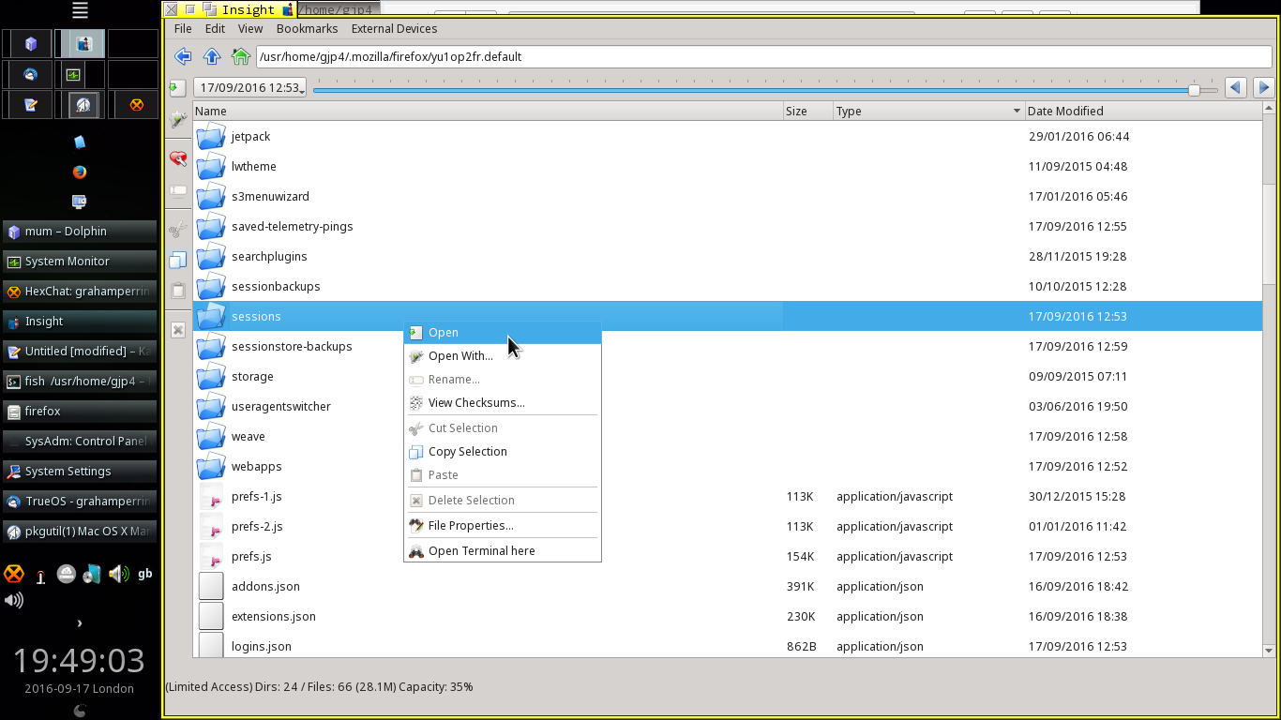Open the External Devices menu
The width and height of the screenshot is (1281, 720).
tap(394, 28)
